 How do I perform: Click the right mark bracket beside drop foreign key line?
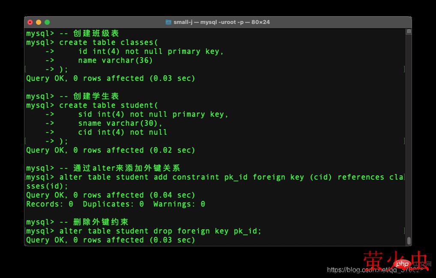tap(404, 231)
